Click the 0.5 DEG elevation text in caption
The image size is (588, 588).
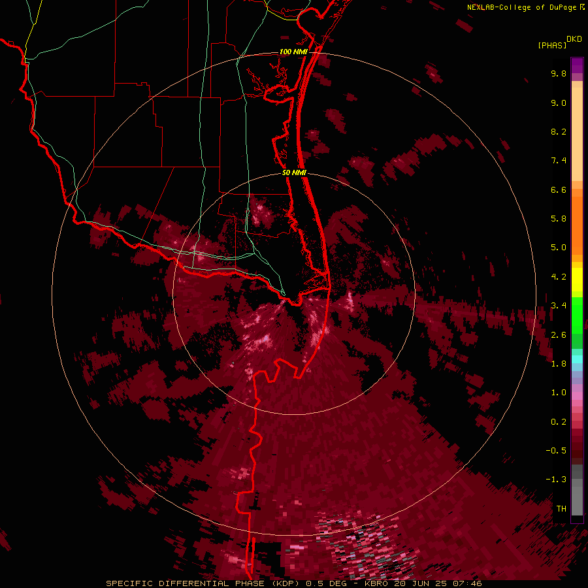point(326,583)
